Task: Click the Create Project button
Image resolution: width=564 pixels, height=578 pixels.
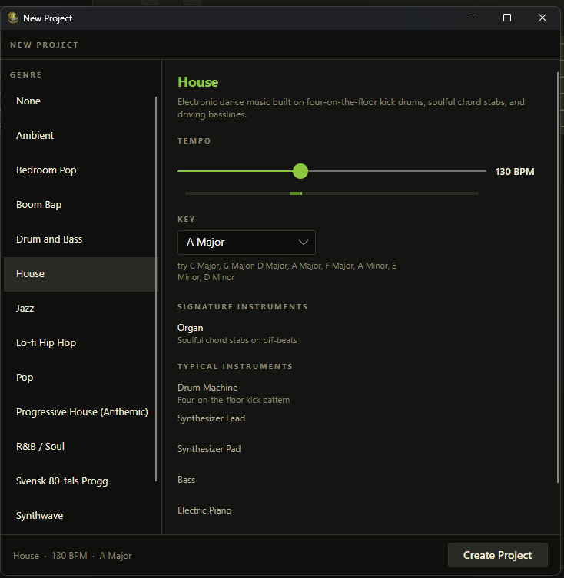Action: tap(497, 555)
